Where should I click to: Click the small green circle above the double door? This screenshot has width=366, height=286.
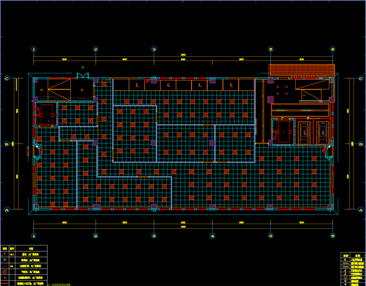[x=83, y=67]
